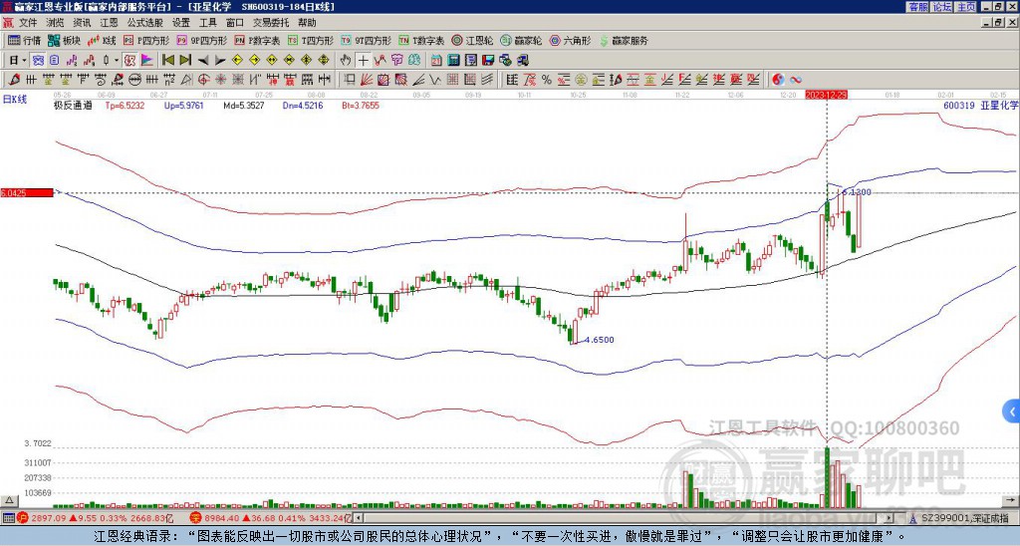The image size is (1020, 546).
Task: Click the black left arrow icon
Action: click(203, 60)
